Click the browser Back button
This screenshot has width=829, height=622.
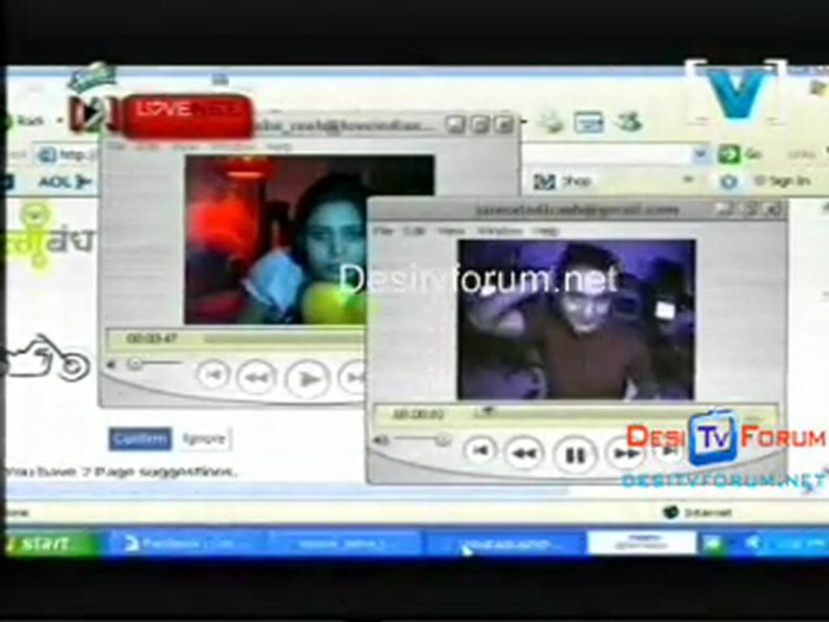click(x=24, y=121)
